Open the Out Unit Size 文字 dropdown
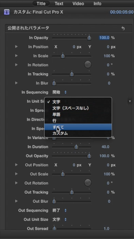 tap(59, 219)
